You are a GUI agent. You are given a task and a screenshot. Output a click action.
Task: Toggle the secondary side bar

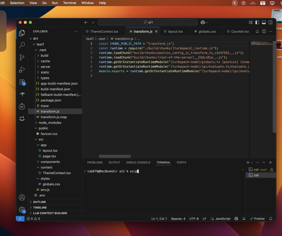[270, 22]
